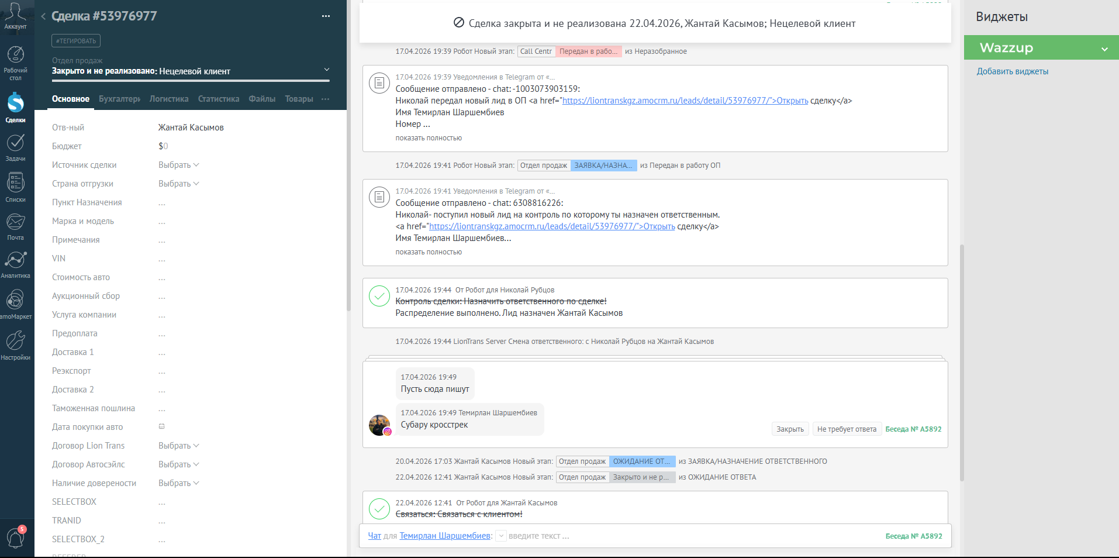Open the Наличие доверености Выбрать dropdown
This screenshot has height=558, width=1119.
click(x=178, y=483)
